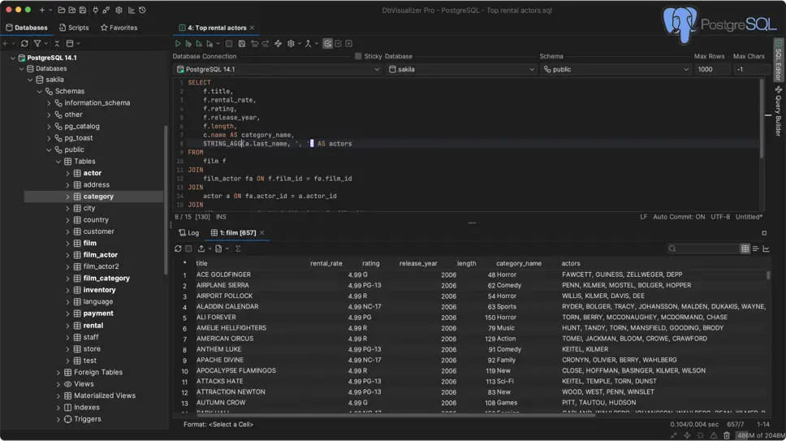Image resolution: width=786 pixels, height=441 pixels.
Task: Open the SQL History clock icon
Action: (x=142, y=10)
